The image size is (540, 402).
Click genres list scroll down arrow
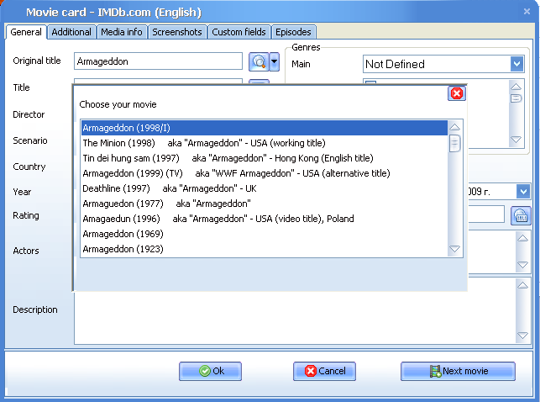tap(516, 140)
